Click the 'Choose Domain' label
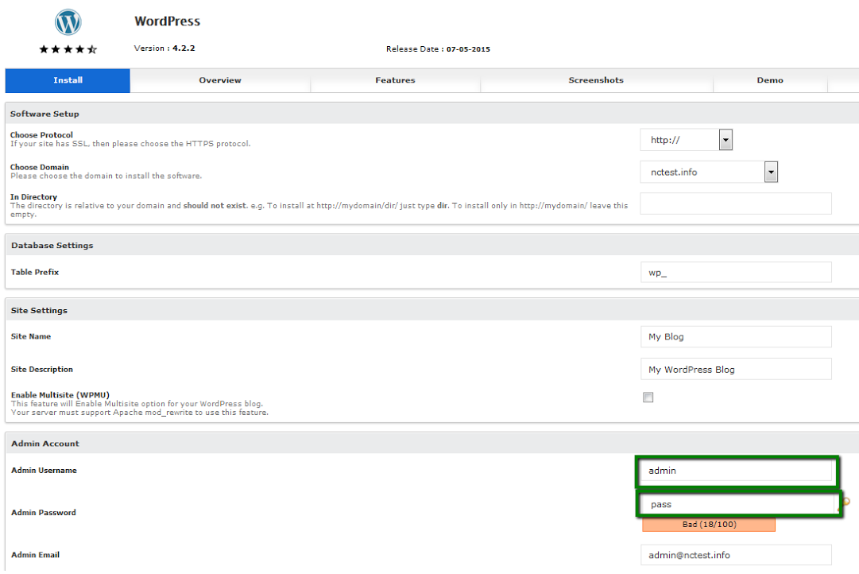This screenshot has width=859, height=574. coord(40,167)
